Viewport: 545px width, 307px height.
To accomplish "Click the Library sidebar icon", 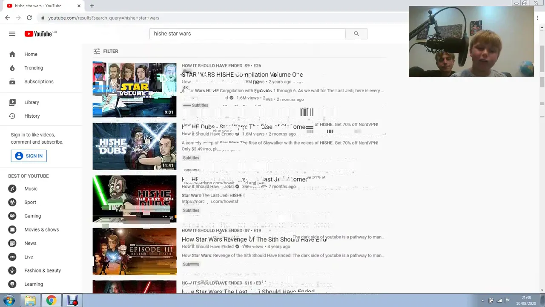I will coord(12,102).
